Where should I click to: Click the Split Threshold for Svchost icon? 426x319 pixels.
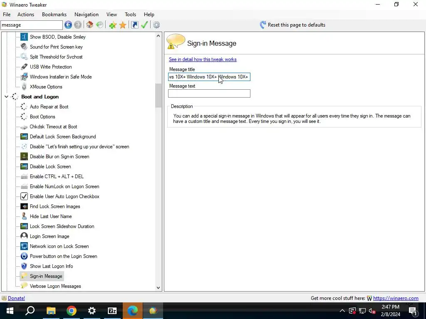[24, 56]
